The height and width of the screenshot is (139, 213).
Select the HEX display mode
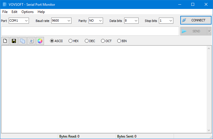tap(74, 41)
